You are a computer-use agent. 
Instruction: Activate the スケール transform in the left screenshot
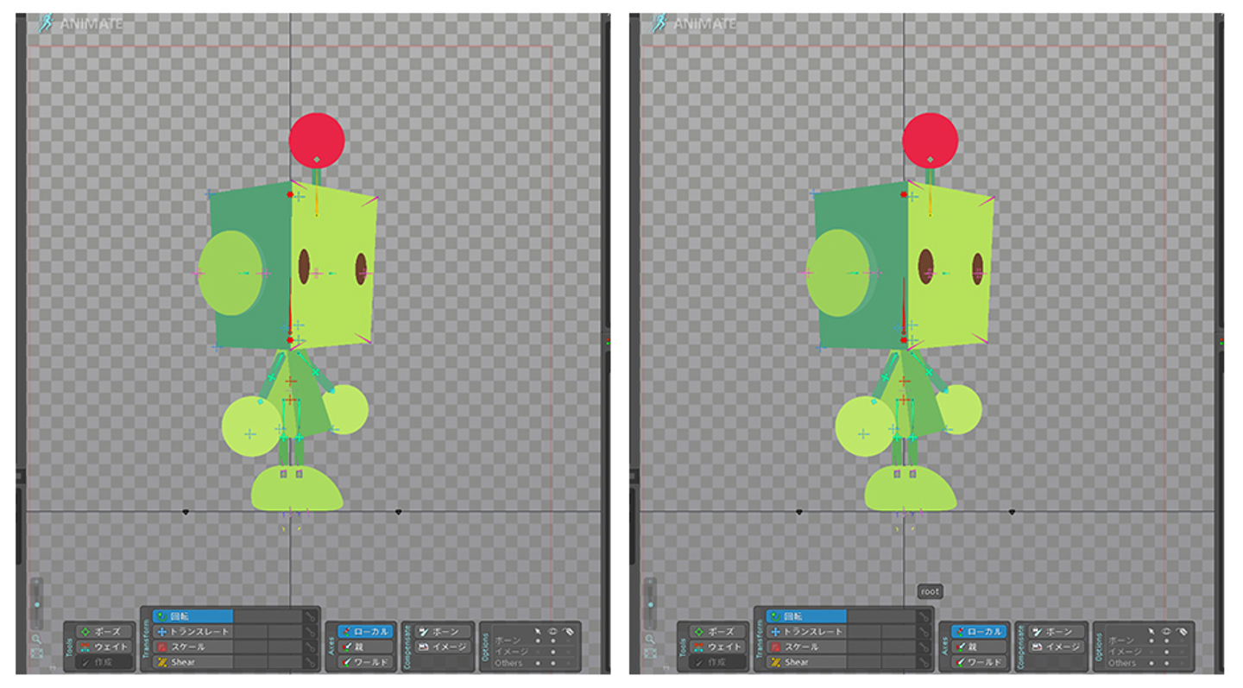tap(192, 647)
